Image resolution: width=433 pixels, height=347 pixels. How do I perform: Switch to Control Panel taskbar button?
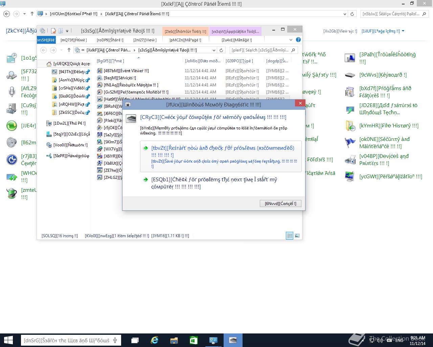(213, 340)
